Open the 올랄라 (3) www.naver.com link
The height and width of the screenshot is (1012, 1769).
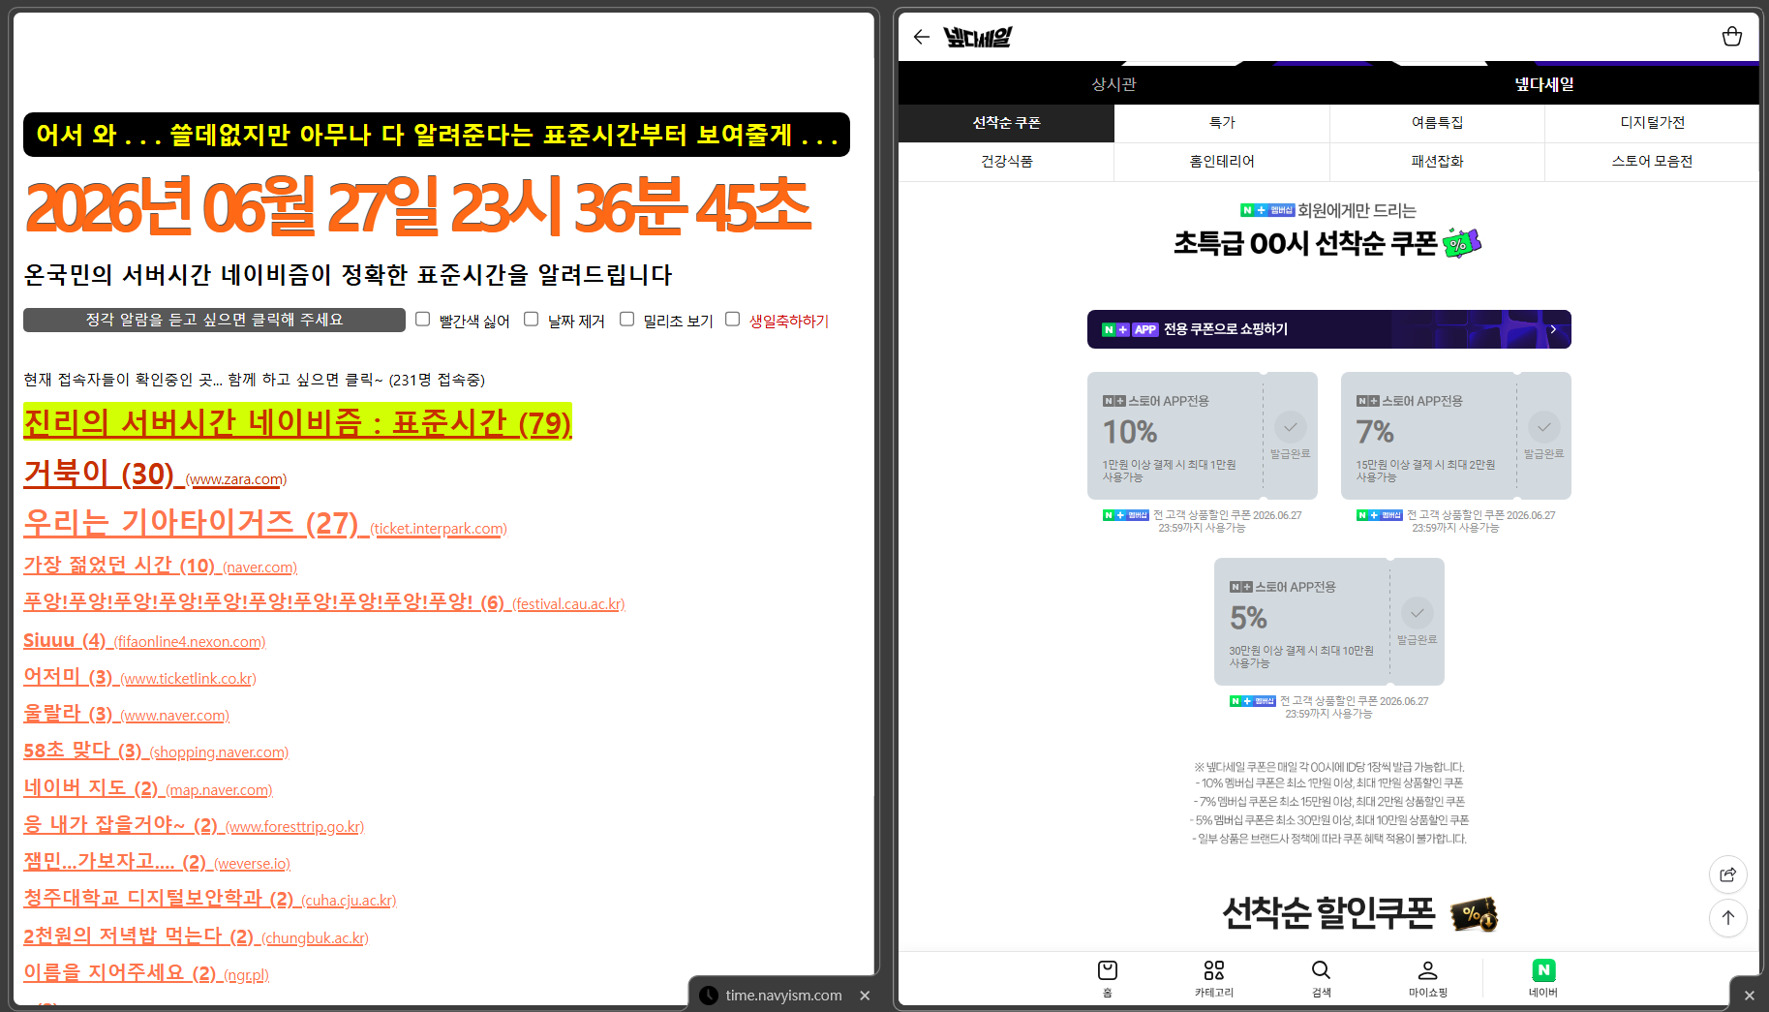[x=126, y=714]
